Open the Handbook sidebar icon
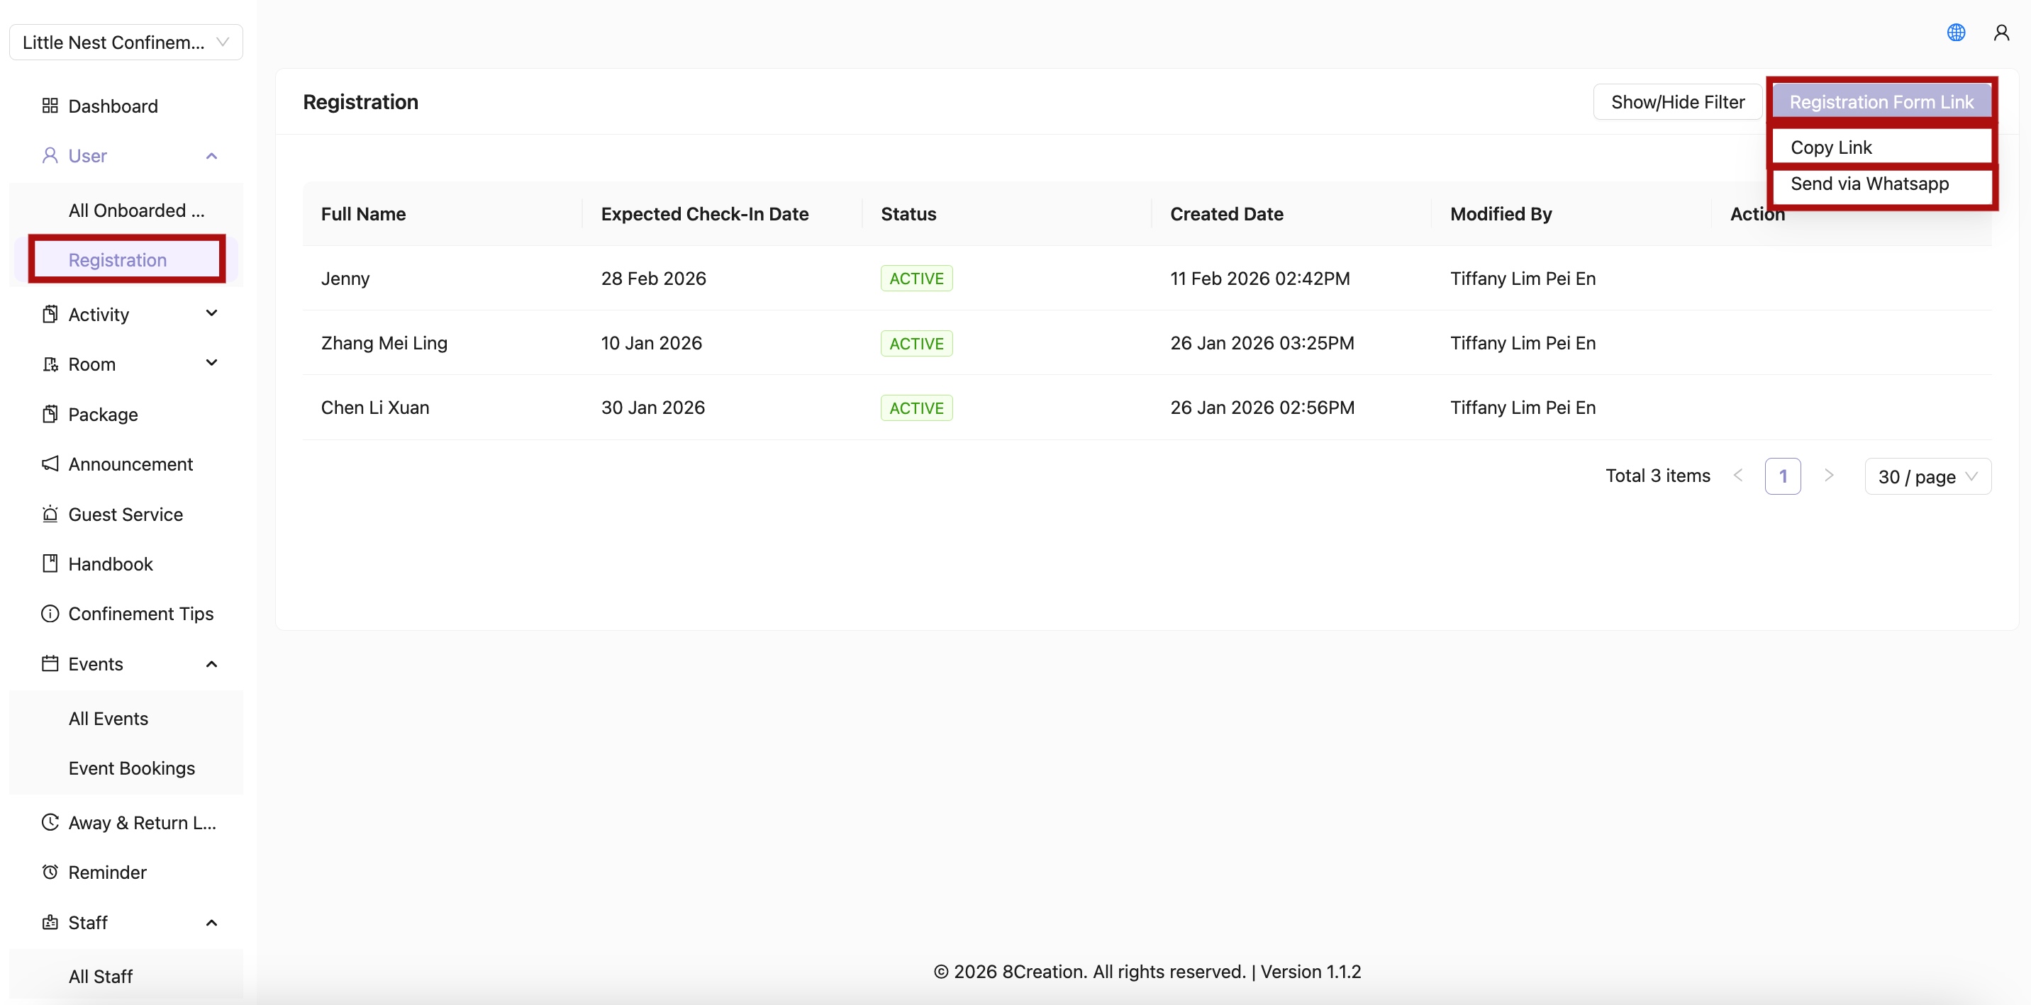The height and width of the screenshot is (1005, 2031). pos(50,563)
